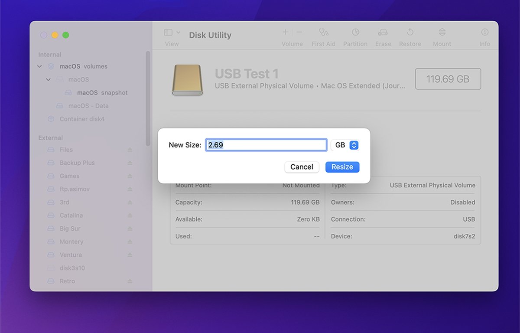Click the New Size input field
This screenshot has width=520, height=333.
(266, 145)
